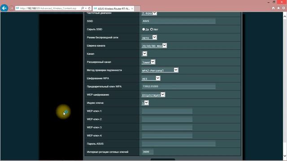Open wireless mode dropdown showing Авто

[x=149, y=38]
